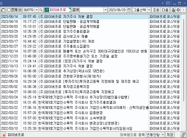Click the 저장 button
Screen dimensions: 187x138
coord(170,135)
